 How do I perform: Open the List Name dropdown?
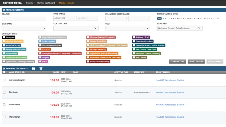(24, 28)
